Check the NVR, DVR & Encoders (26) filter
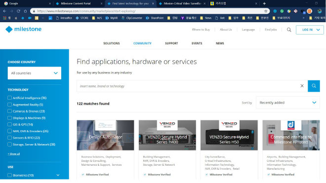Viewport: 326px width, 183px height. point(9,131)
